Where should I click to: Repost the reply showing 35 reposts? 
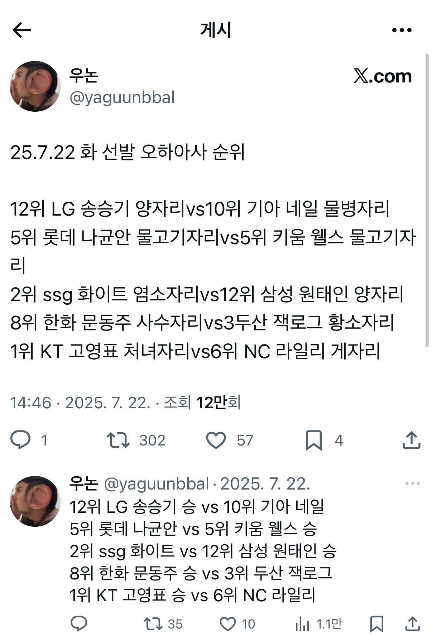tap(153, 624)
